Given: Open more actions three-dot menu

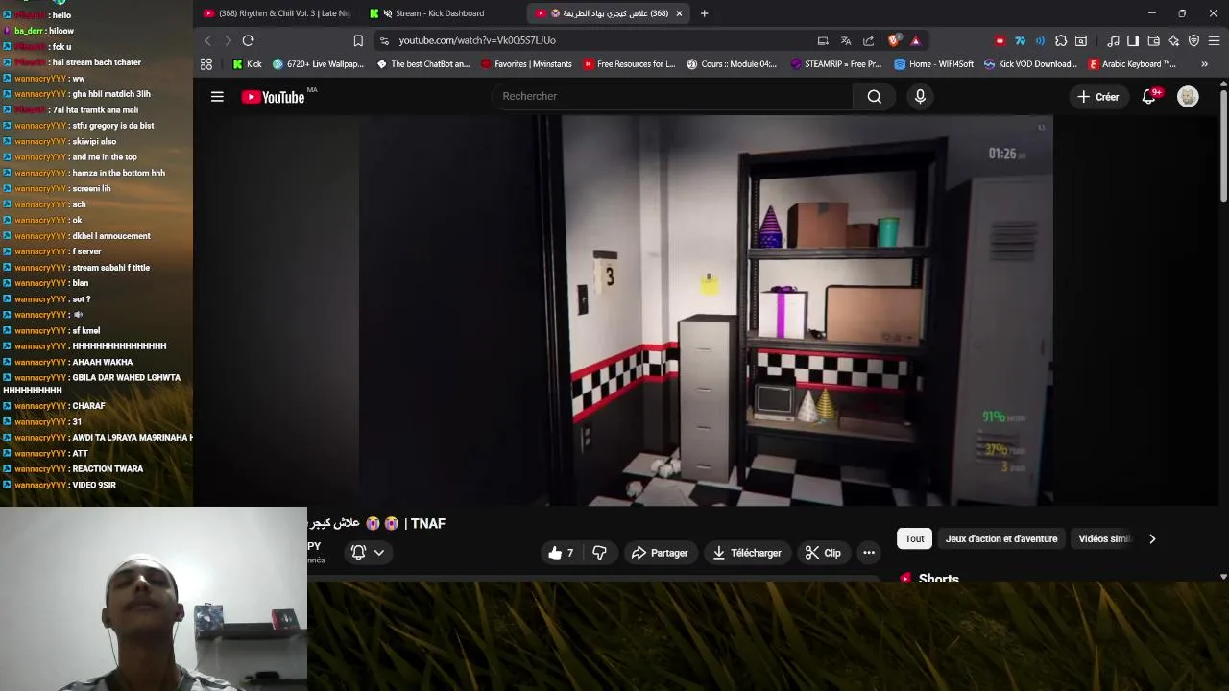Looking at the screenshot, I should [868, 553].
